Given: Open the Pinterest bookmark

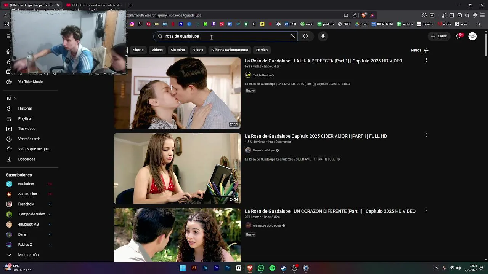Looking at the screenshot, I should pos(148,24).
